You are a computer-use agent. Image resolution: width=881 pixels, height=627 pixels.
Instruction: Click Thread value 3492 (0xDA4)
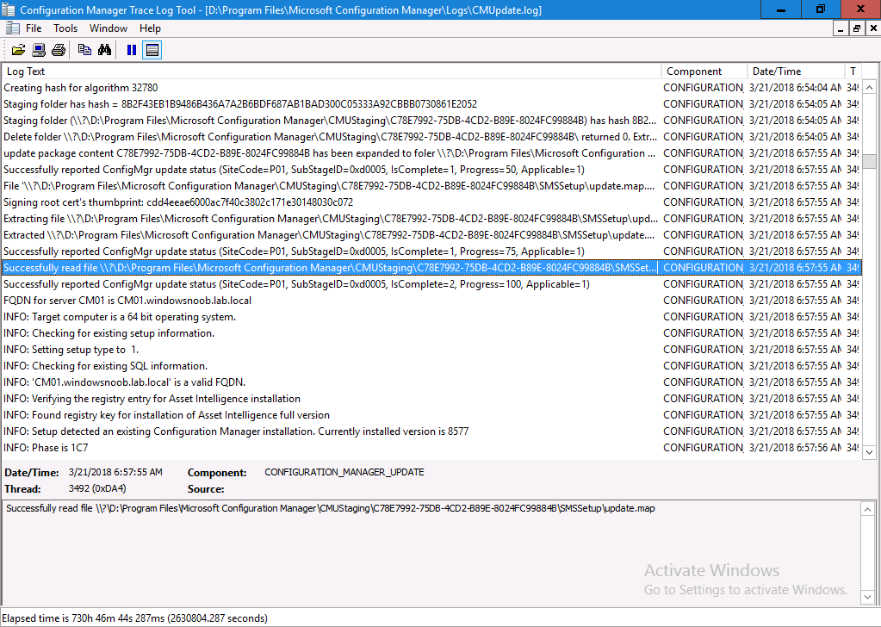[97, 488]
